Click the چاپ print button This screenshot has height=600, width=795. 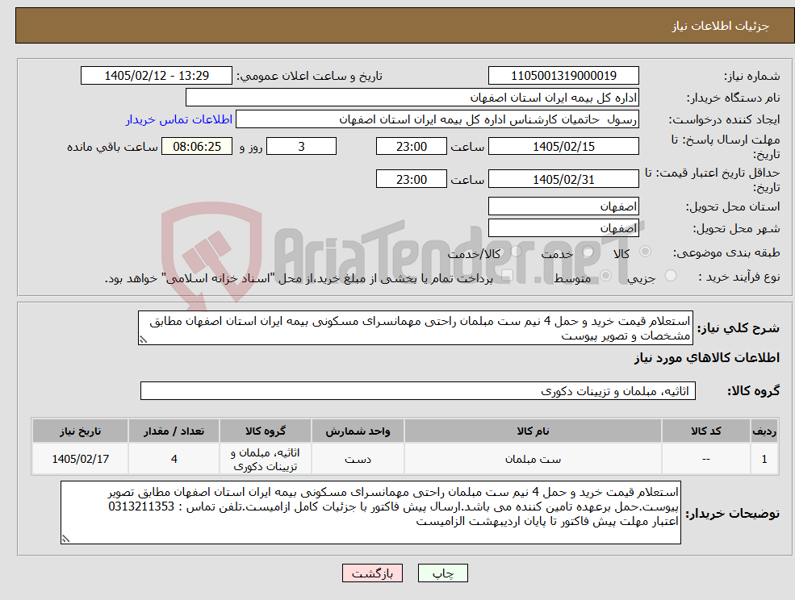click(x=442, y=573)
